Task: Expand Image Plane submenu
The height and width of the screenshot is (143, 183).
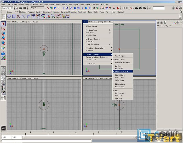Action: [x=98, y=64]
